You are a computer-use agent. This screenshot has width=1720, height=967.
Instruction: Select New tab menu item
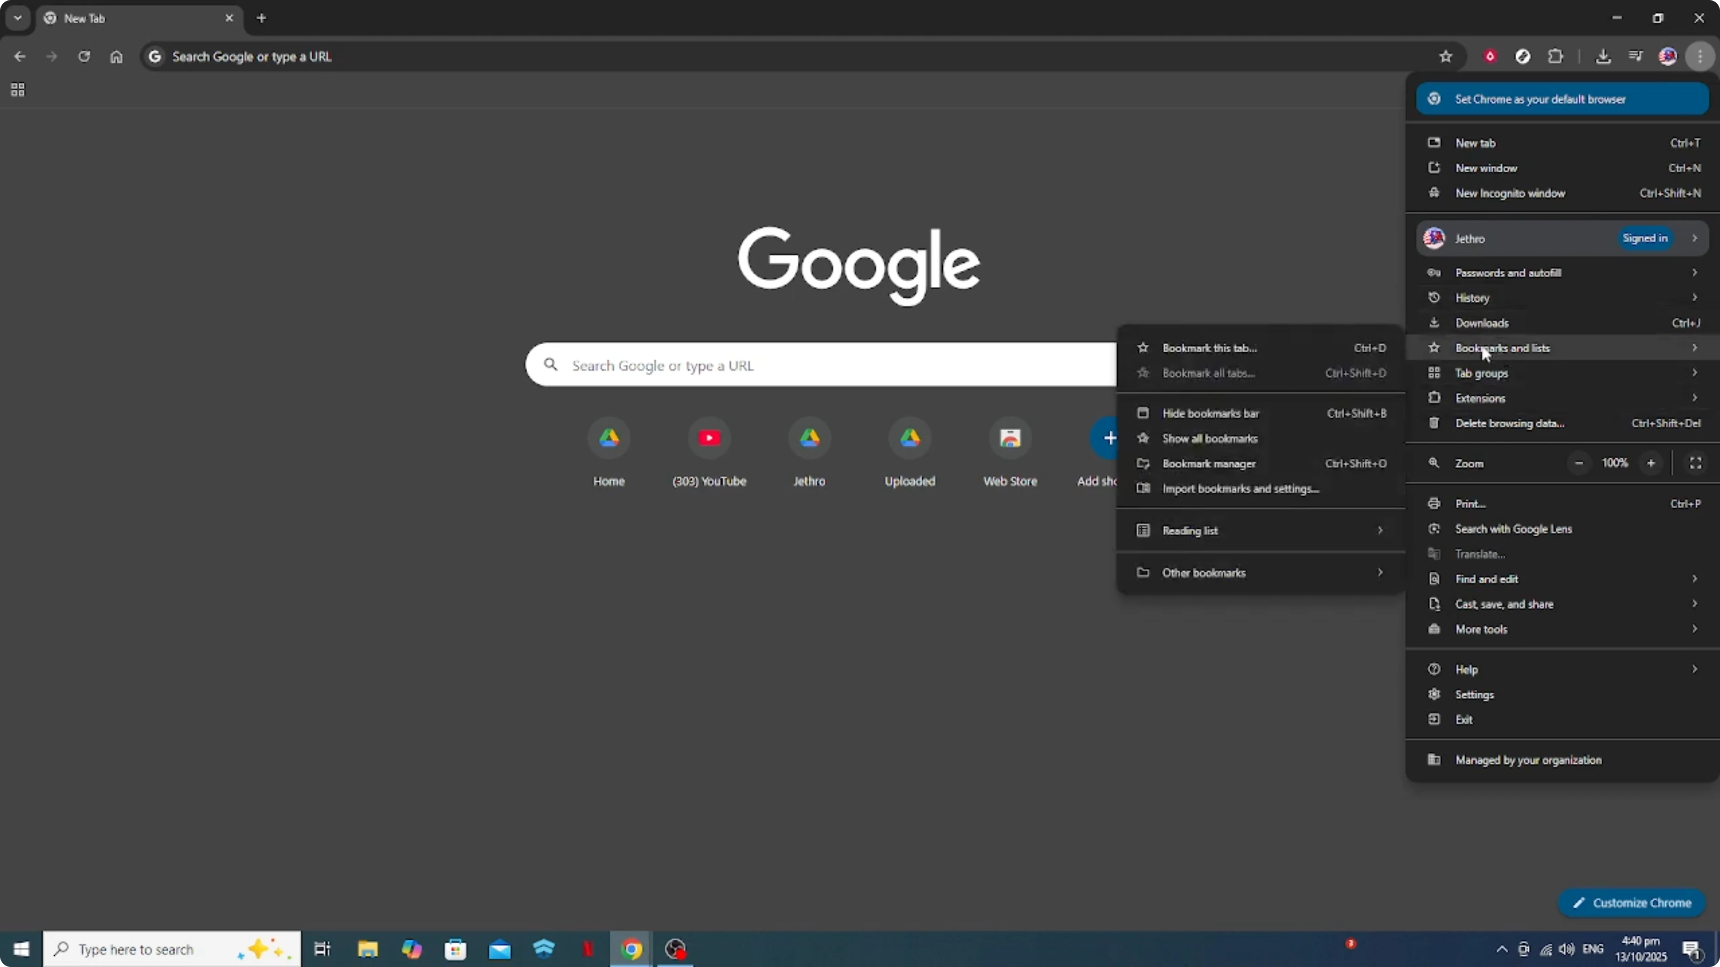point(1562,143)
